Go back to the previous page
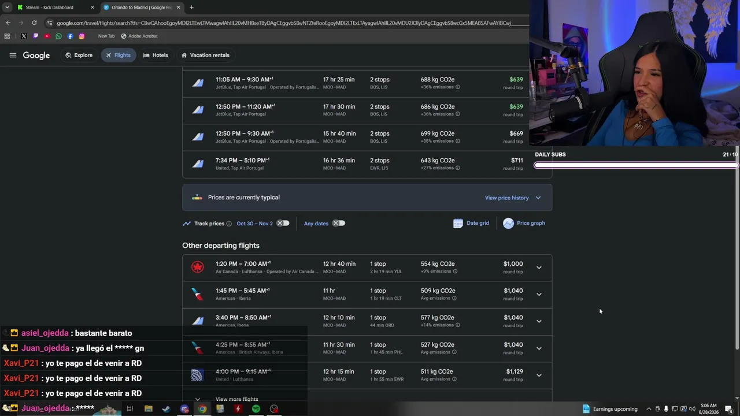This screenshot has width=740, height=416. pos(8,23)
